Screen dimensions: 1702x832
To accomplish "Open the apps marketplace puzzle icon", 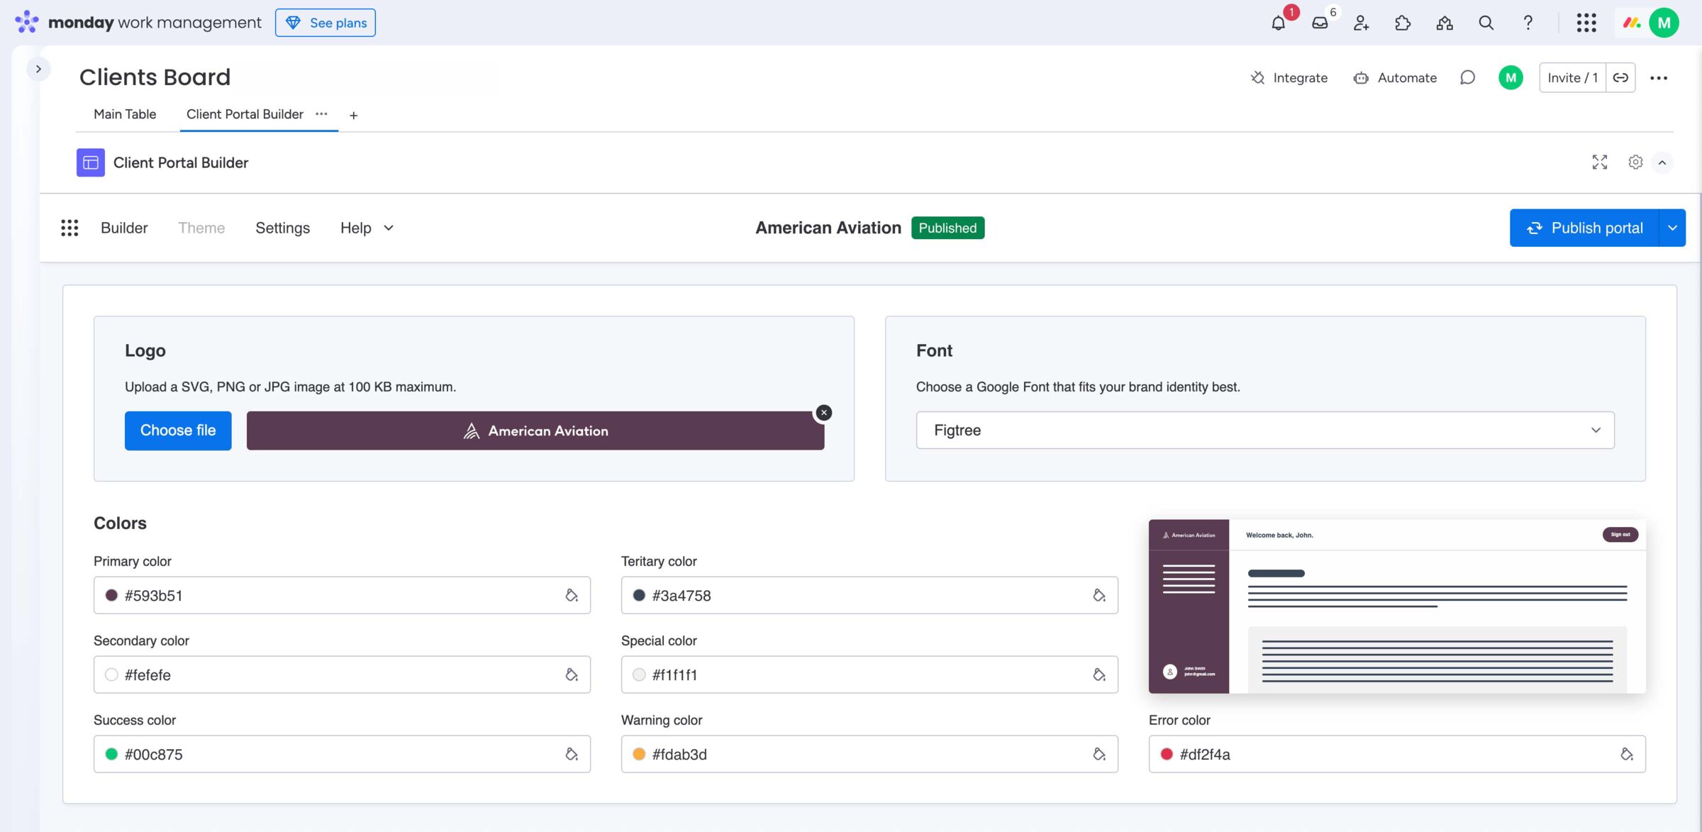I will tap(1402, 23).
